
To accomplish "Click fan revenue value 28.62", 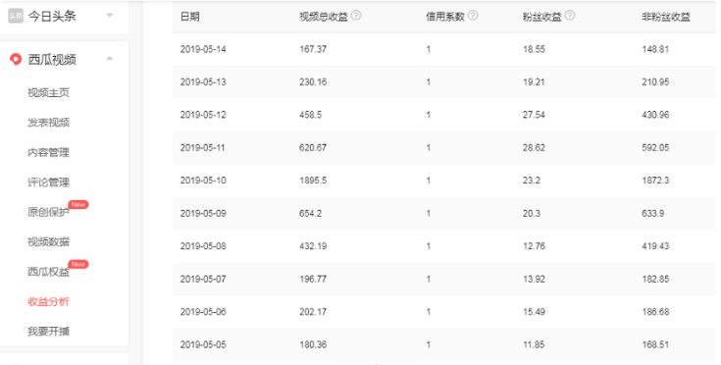I will click(x=534, y=147).
